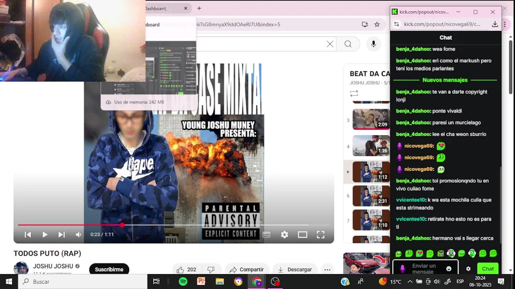Open PowerPoint from the taskbar

tap(201, 281)
